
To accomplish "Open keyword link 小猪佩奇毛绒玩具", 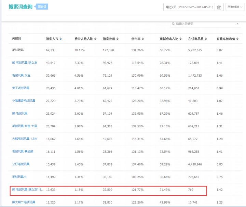I will pos(24,101).
